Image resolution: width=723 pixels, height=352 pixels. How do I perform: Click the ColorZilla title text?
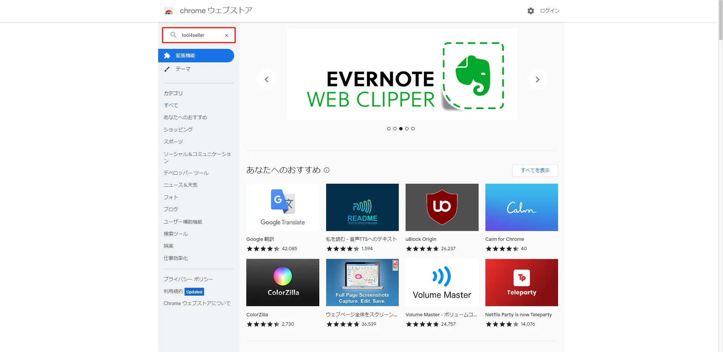coord(257,315)
